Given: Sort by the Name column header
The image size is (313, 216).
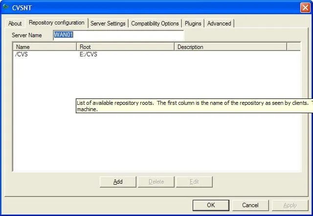Looking at the screenshot, I should 45,47.
